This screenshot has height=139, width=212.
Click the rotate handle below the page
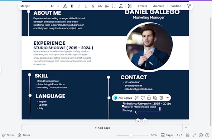pyautogui.click(x=138, y=121)
